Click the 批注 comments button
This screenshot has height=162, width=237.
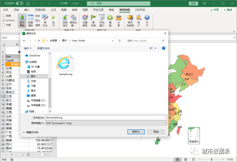pyautogui.click(x=228, y=10)
